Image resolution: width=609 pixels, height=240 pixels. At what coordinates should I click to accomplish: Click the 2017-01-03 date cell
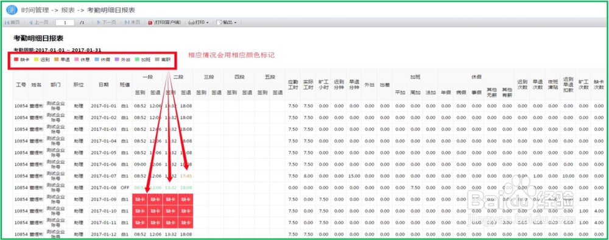click(x=104, y=129)
